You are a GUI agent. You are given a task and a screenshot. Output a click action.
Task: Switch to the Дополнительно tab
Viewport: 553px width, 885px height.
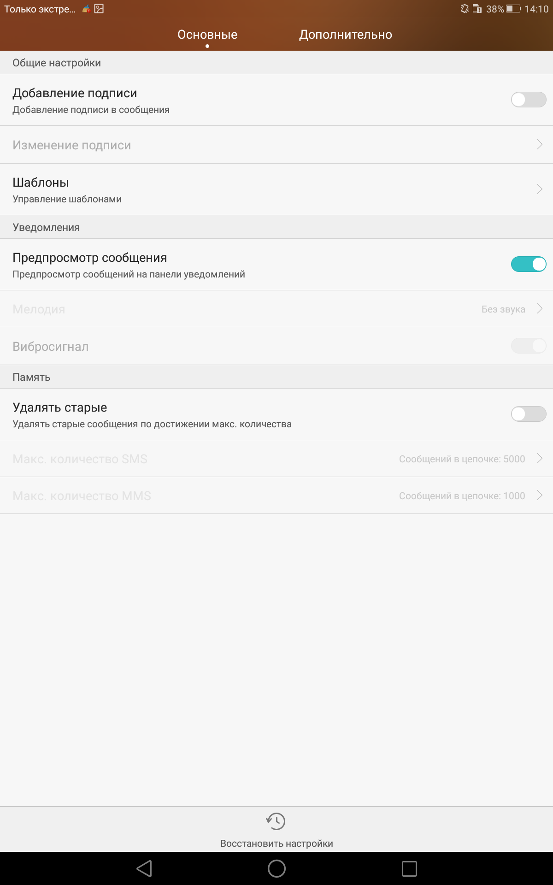[346, 35]
